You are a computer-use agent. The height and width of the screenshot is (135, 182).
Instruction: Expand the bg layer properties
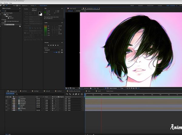click(12, 110)
